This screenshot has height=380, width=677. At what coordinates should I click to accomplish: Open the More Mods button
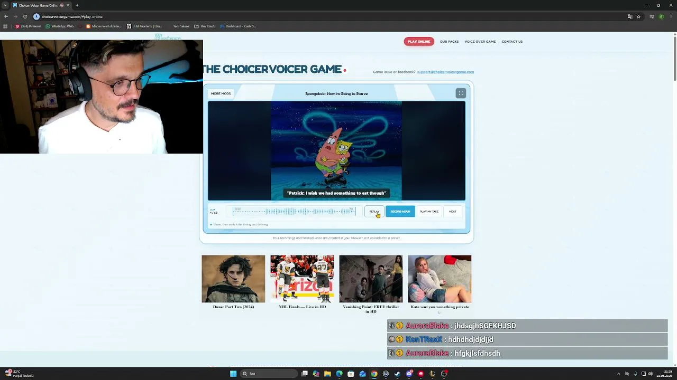(221, 93)
